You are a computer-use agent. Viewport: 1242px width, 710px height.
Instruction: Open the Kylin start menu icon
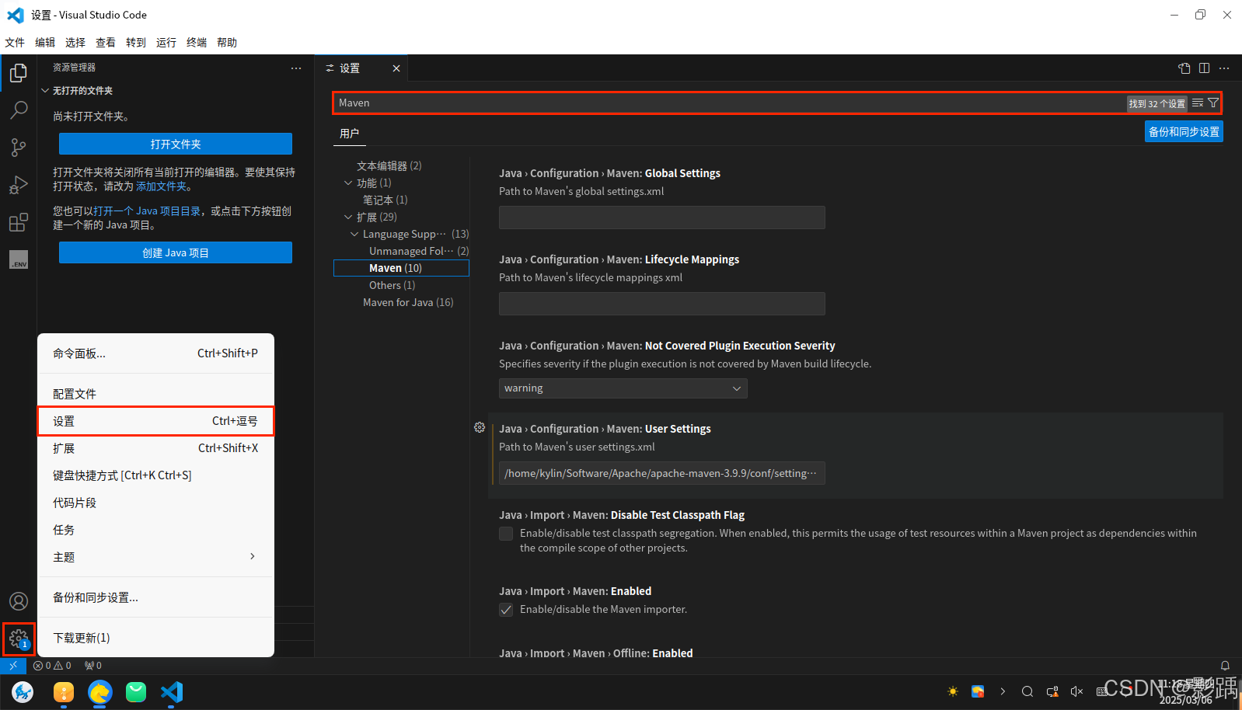click(23, 691)
